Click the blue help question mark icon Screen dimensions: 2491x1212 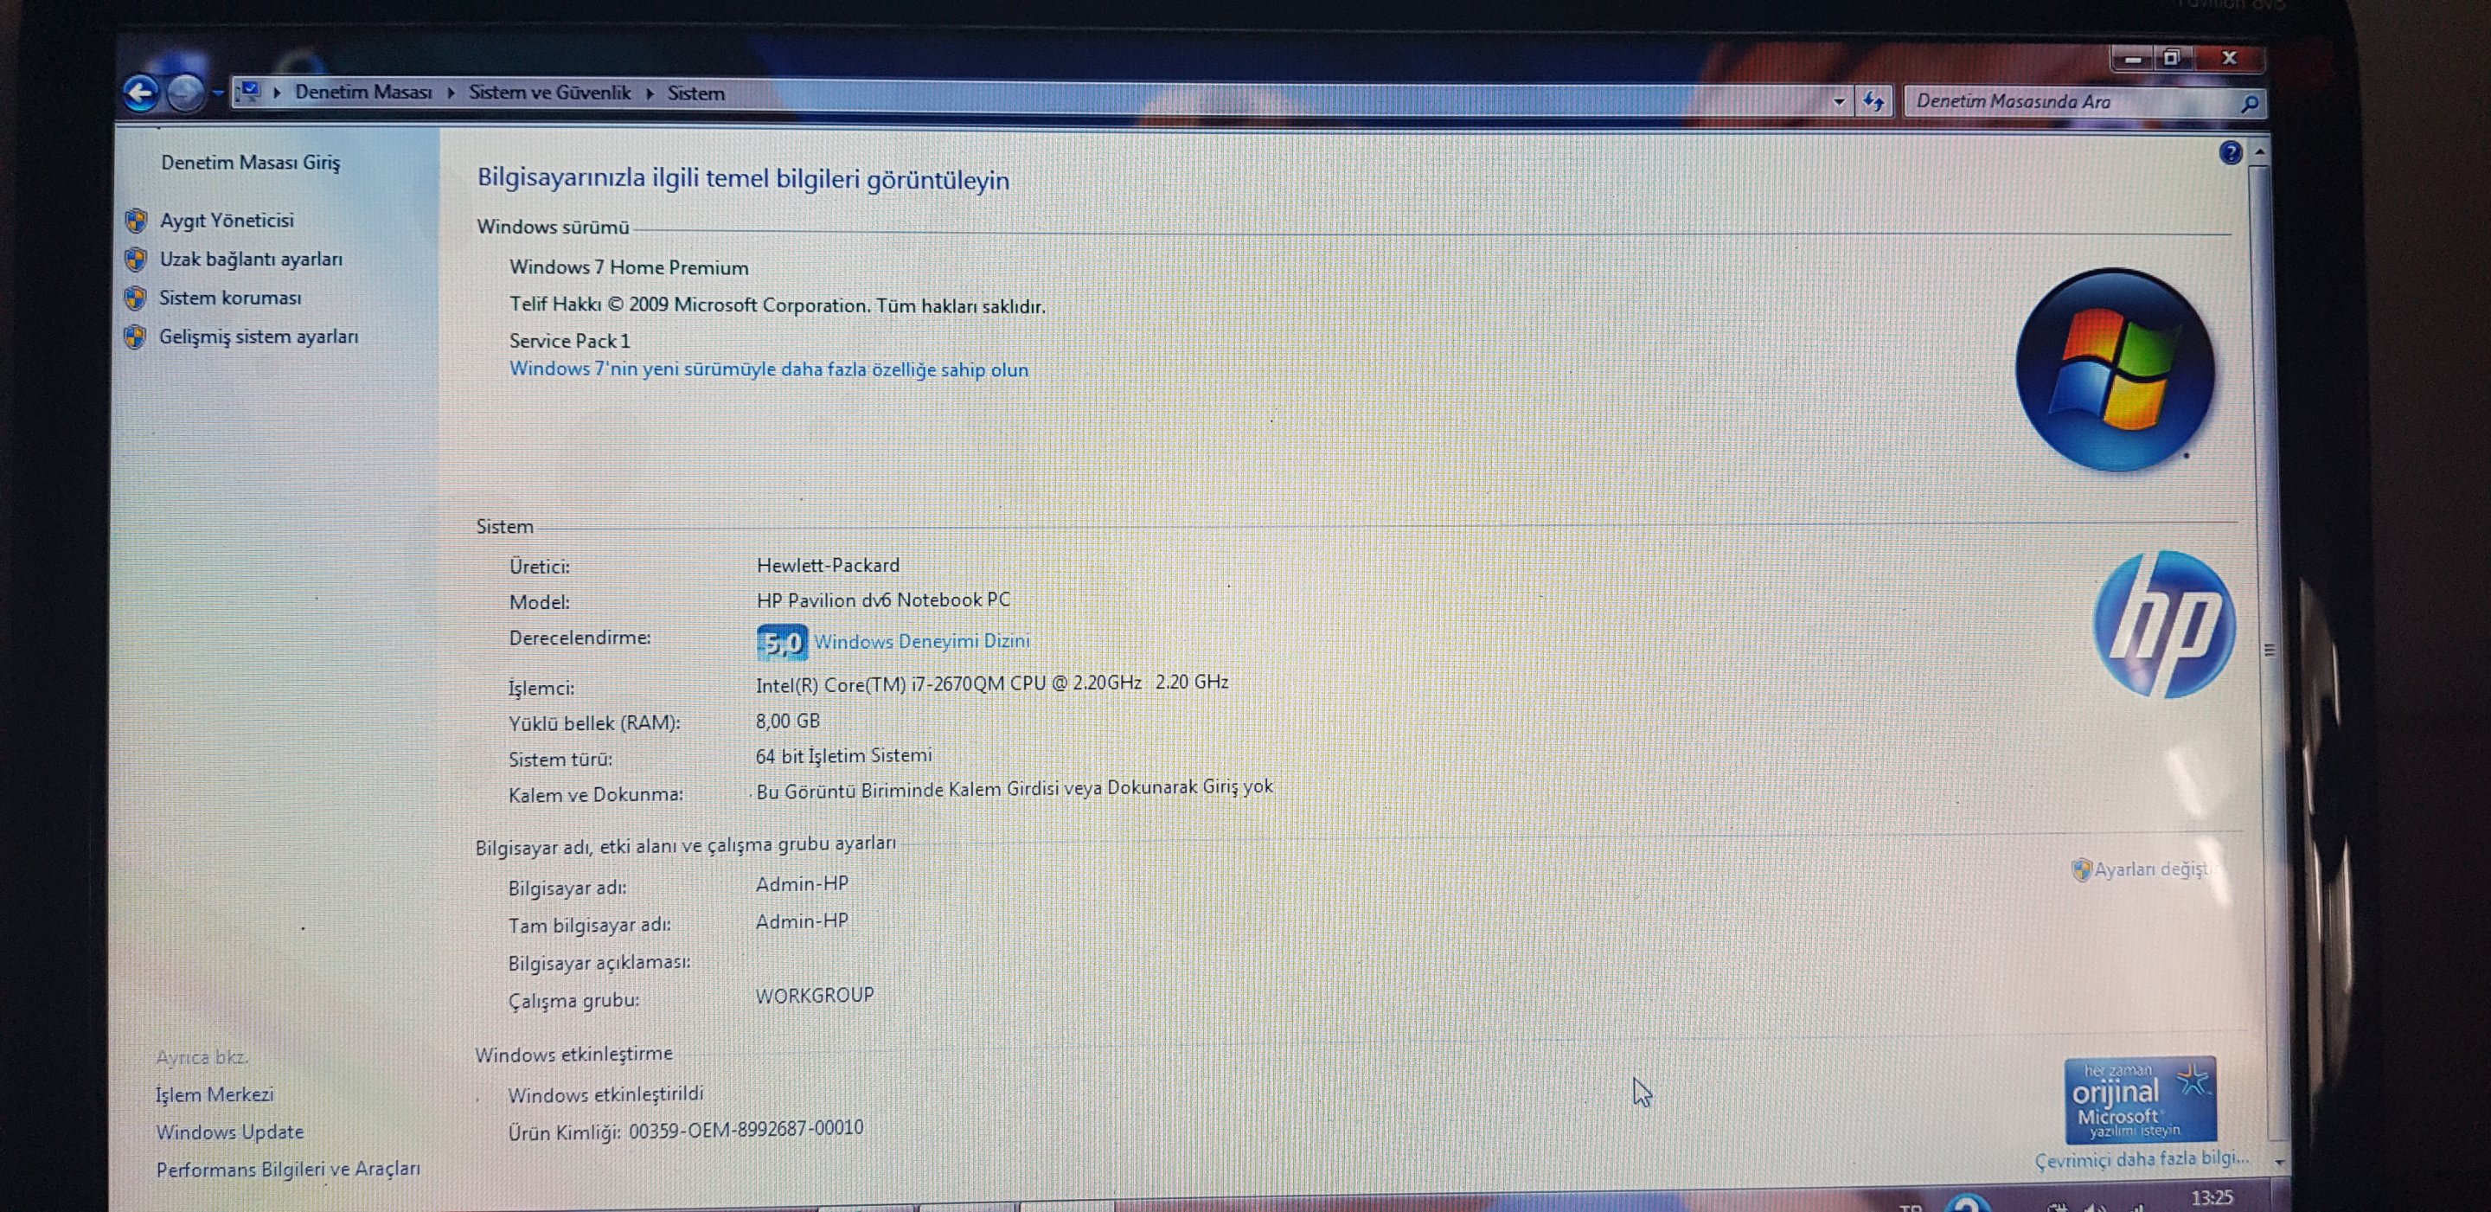2230,153
